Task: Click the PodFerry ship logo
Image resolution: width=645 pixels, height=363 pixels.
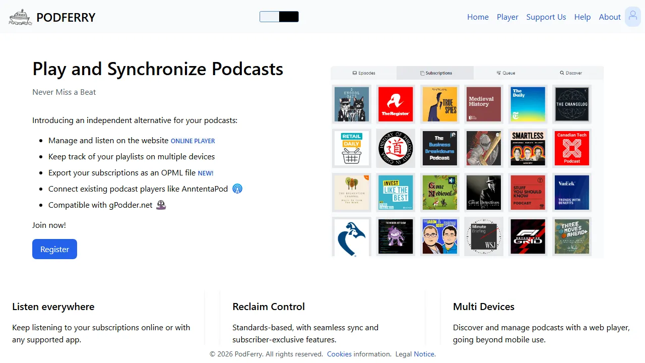Action: point(20,17)
